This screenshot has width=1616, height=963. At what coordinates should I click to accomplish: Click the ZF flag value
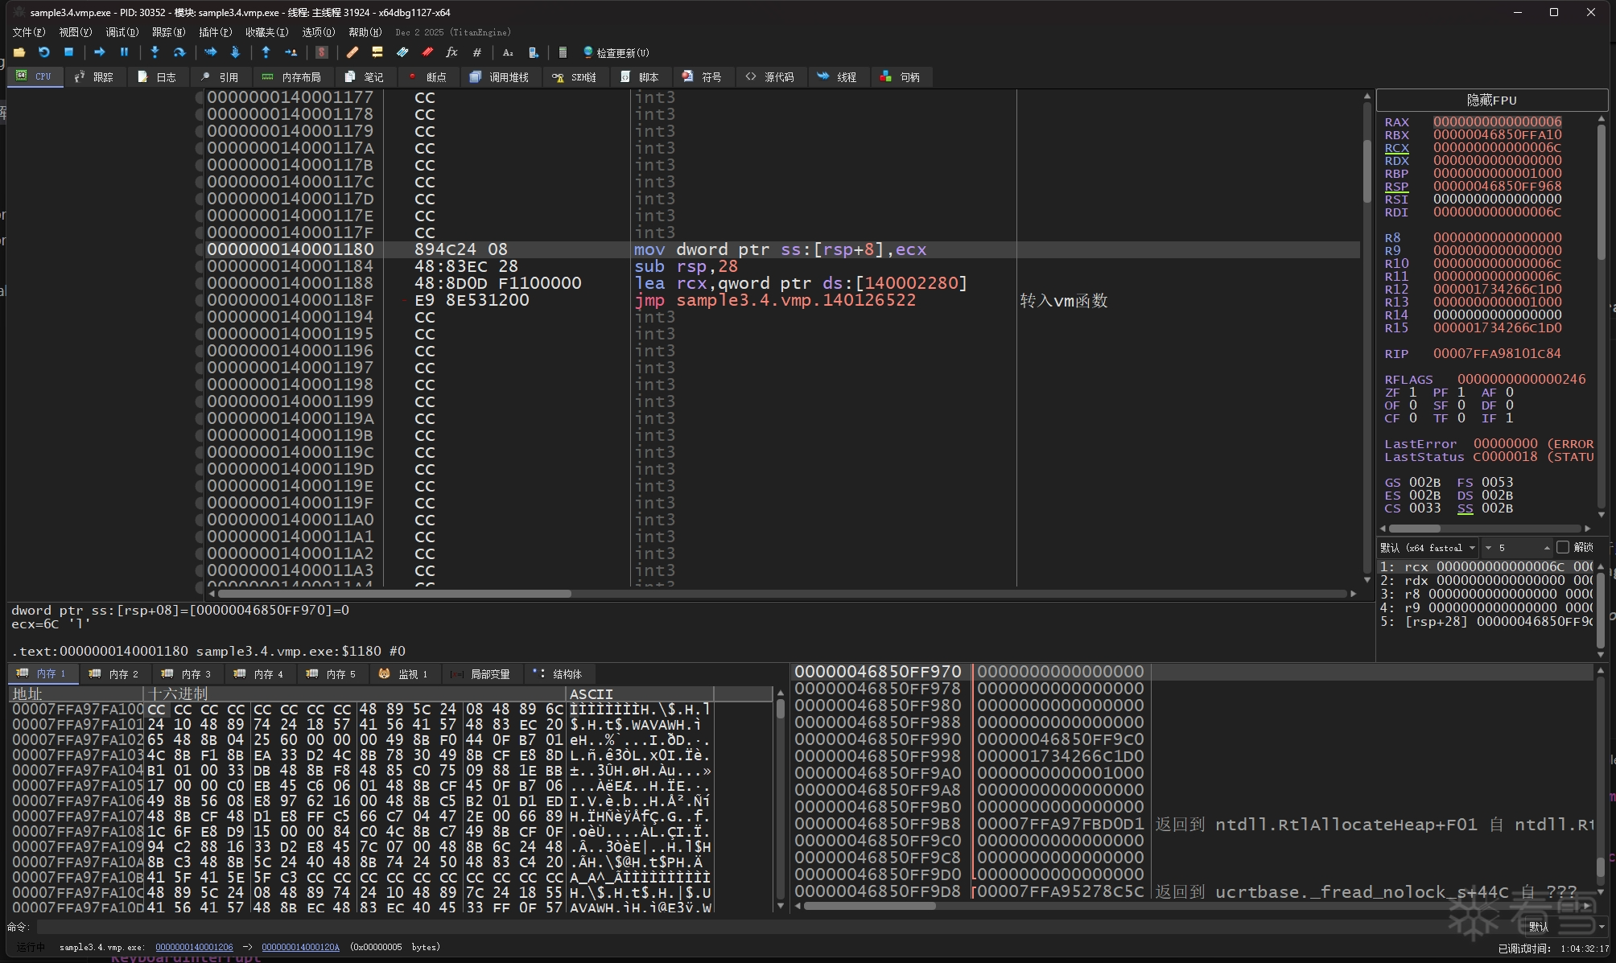[x=1413, y=393]
